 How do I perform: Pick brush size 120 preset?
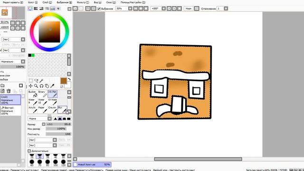(63, 162)
